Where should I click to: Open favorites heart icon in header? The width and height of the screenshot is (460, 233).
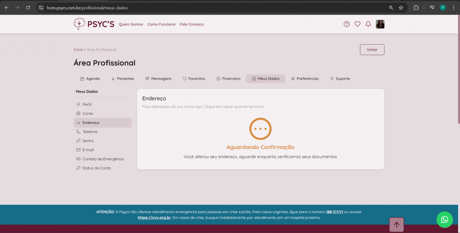[x=357, y=24]
